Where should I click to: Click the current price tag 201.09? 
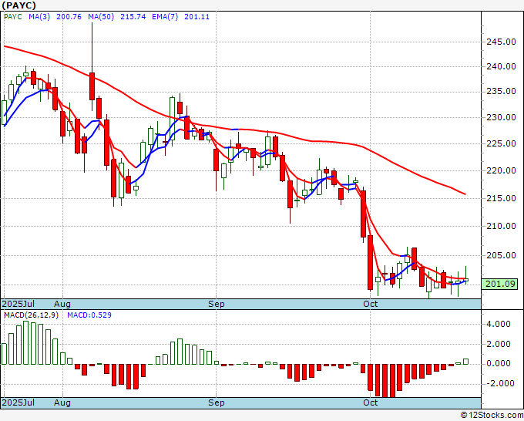(500, 285)
